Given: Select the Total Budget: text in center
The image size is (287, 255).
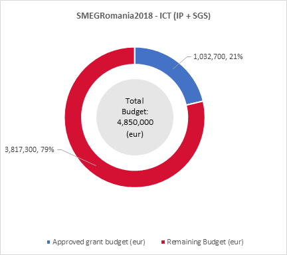Looking at the screenshot, I should click(135, 106).
